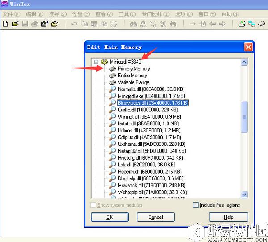The image size is (268, 242).
Task: Click the Back navigation arrow icon
Action: [x=213, y=24]
